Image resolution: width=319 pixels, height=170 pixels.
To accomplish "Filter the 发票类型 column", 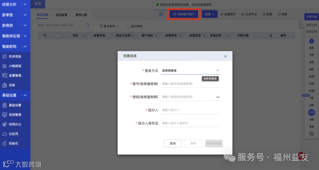I will [204, 36].
